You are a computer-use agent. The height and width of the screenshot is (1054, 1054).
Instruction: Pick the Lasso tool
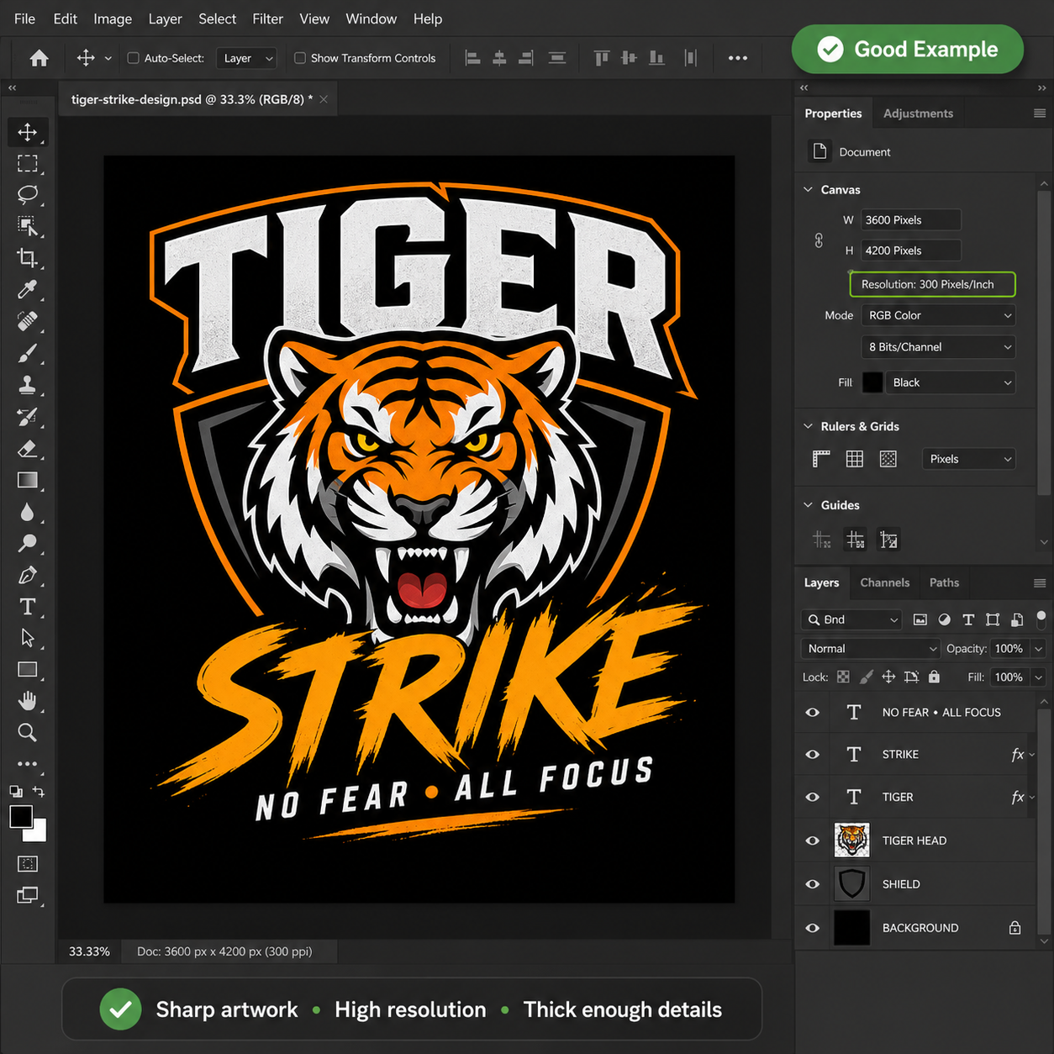27,195
